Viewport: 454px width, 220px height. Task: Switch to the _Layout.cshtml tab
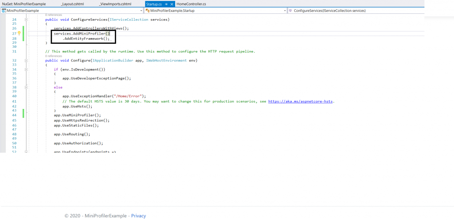click(72, 4)
